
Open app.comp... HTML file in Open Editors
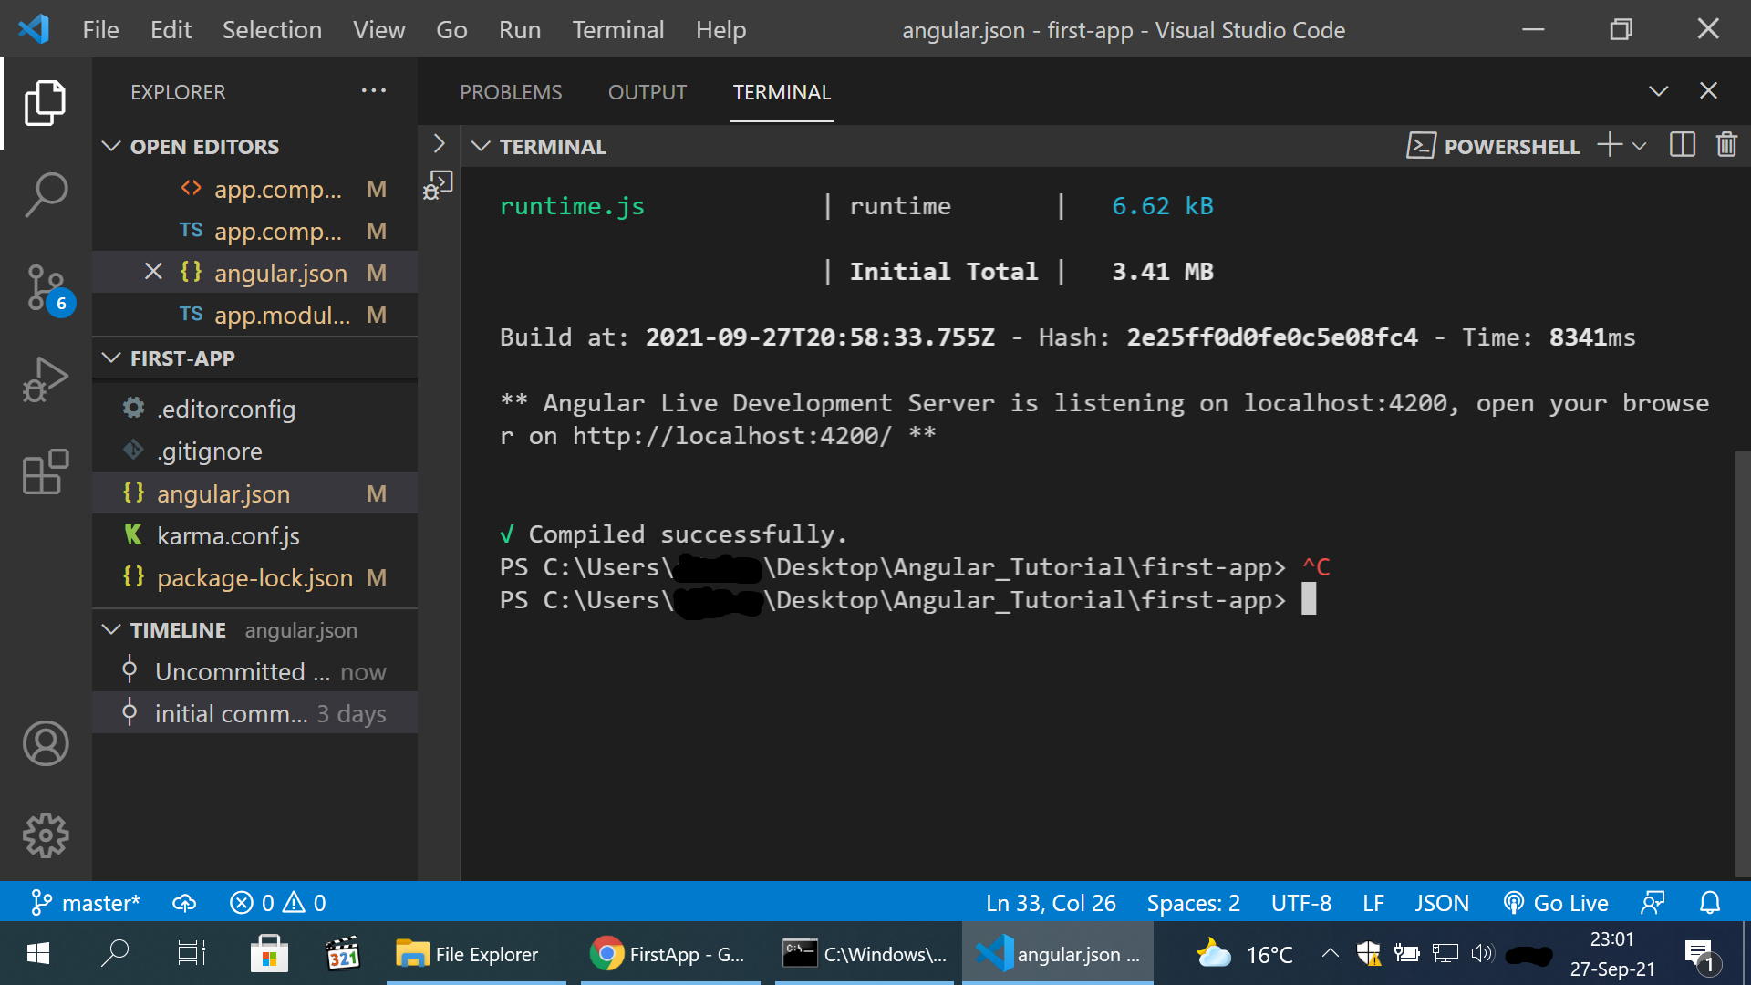click(255, 189)
